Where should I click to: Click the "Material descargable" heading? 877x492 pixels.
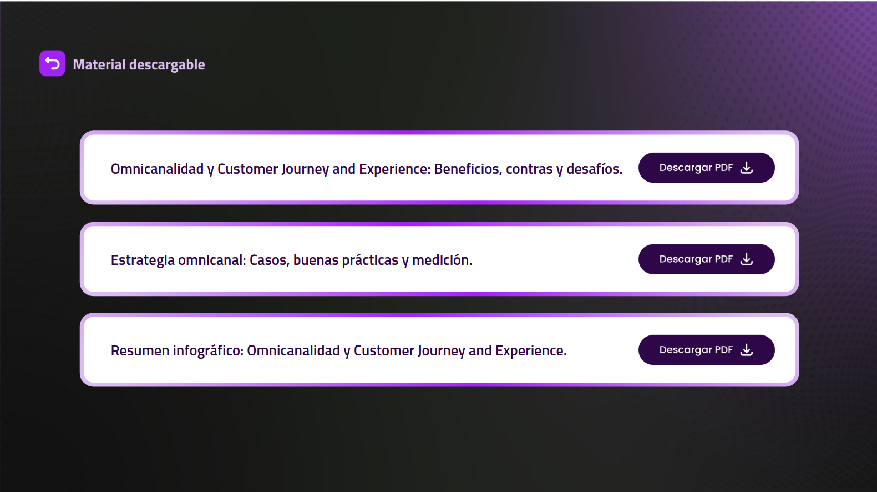[139, 65]
